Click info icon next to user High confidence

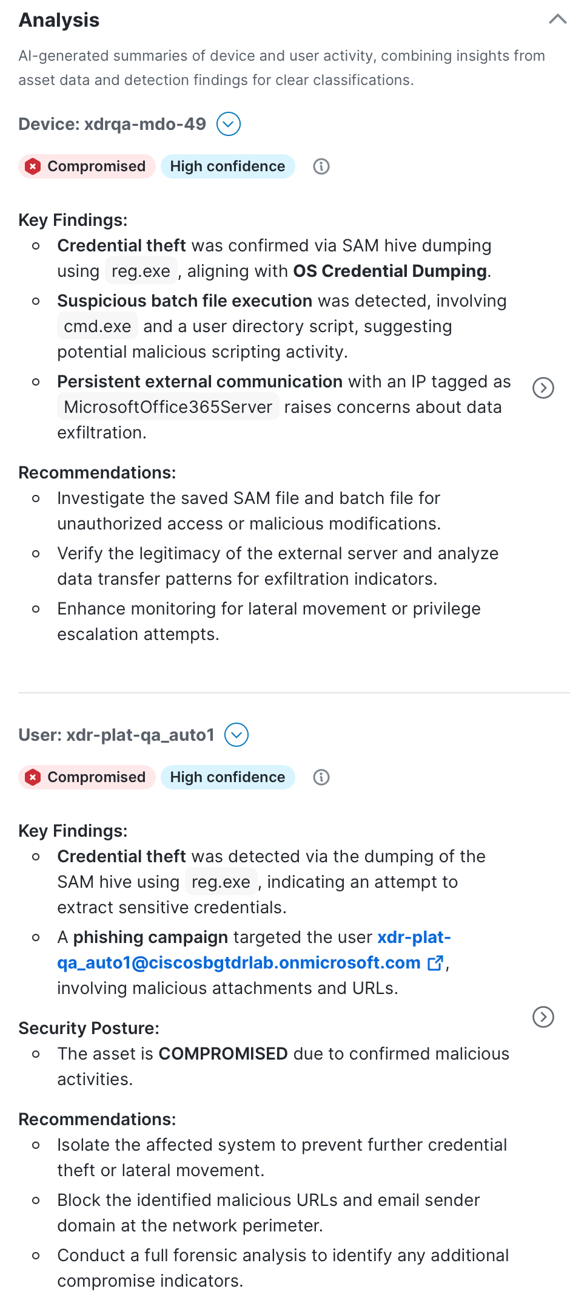coord(321,777)
